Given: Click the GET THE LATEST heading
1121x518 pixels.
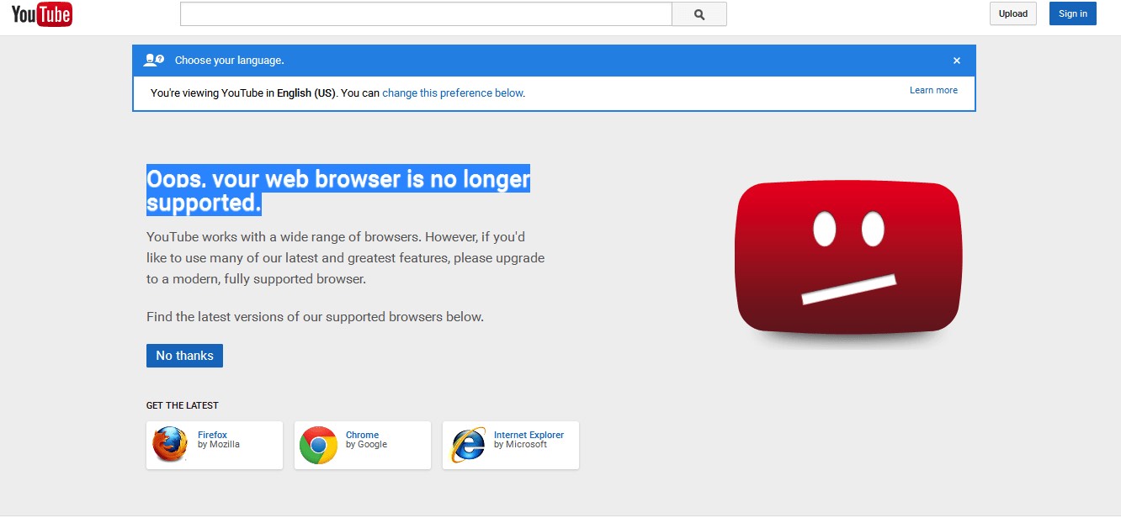Looking at the screenshot, I should click(x=182, y=405).
